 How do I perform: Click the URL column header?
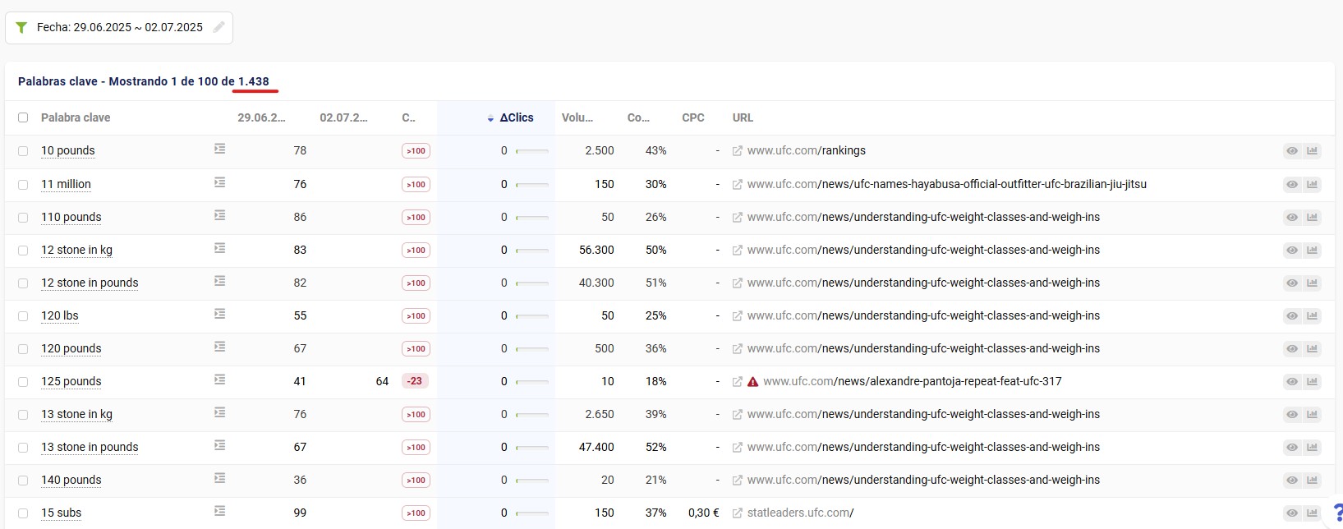[743, 117]
